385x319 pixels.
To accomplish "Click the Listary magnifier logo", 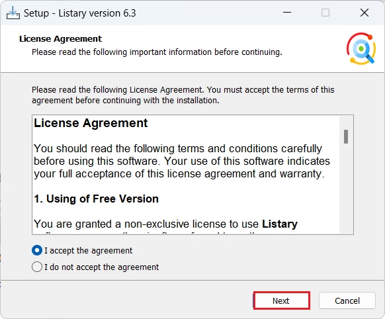I will (361, 48).
